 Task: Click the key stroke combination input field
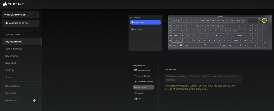tap(203, 78)
